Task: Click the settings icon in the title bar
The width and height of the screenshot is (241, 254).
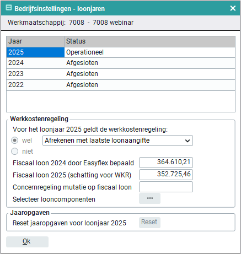Action: pyautogui.click(x=9, y=8)
